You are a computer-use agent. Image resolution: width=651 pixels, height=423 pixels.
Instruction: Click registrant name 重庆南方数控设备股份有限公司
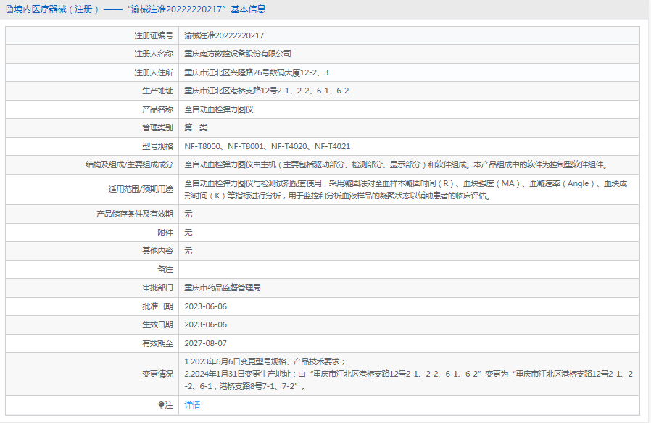238,54
